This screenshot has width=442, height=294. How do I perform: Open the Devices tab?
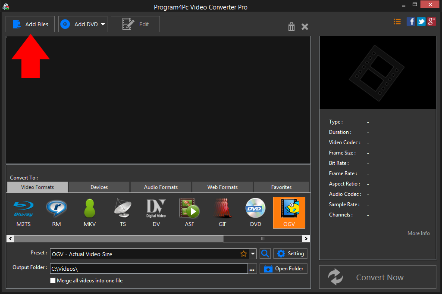click(x=99, y=187)
